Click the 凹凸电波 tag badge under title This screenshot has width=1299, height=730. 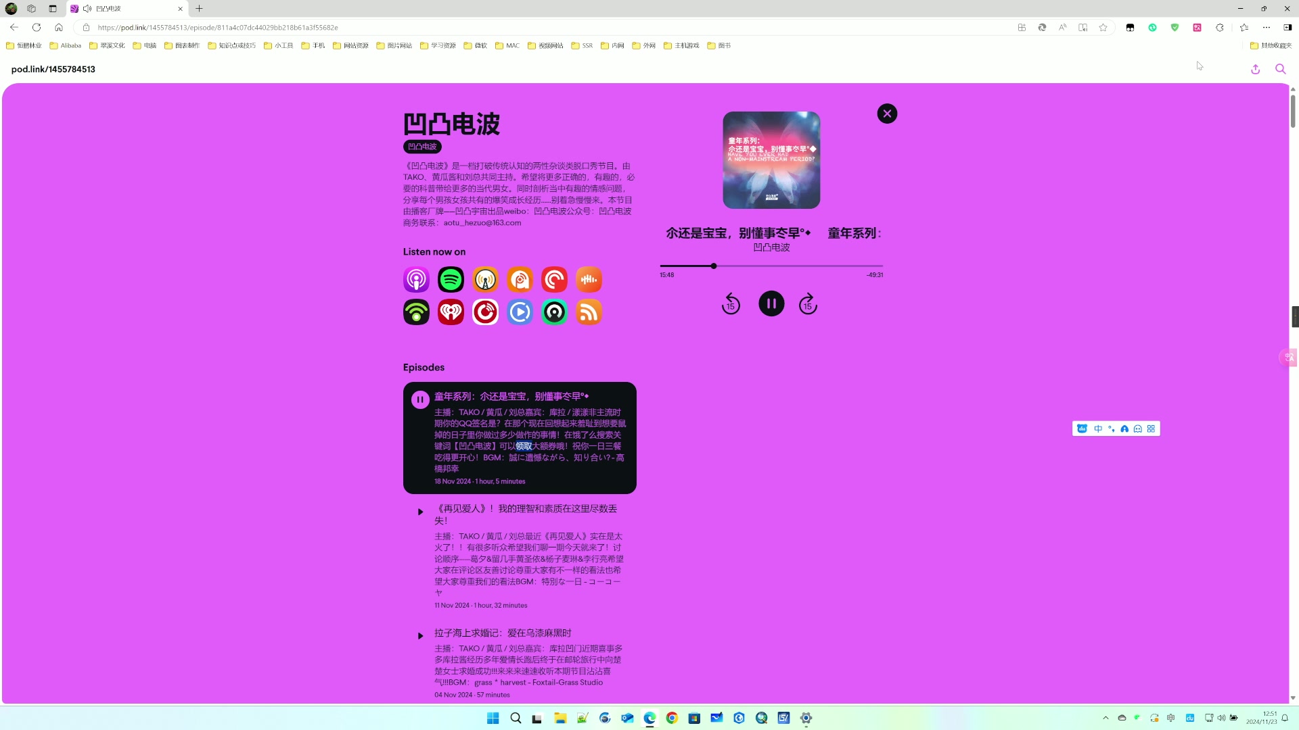pos(422,147)
